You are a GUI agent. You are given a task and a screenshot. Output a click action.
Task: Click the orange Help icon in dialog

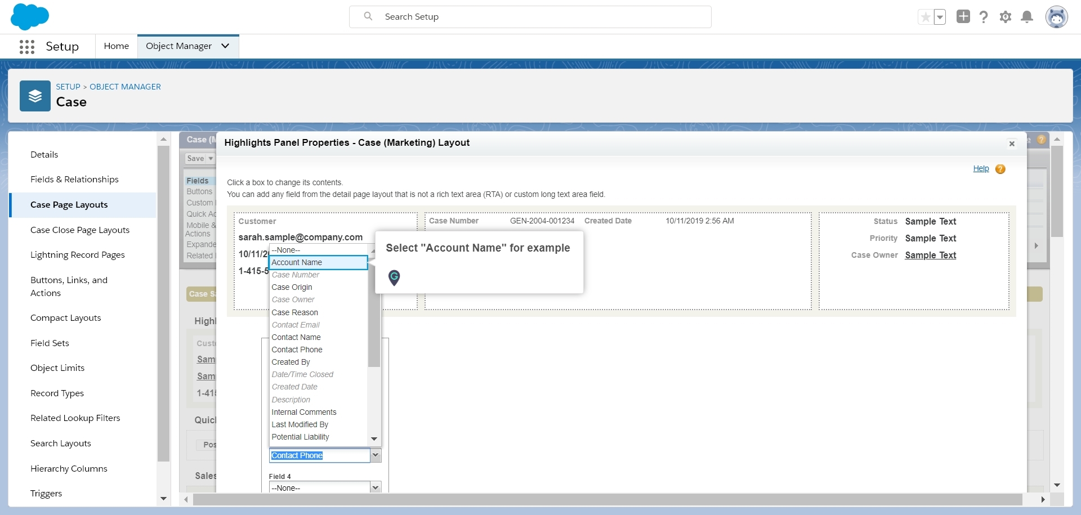1000,169
